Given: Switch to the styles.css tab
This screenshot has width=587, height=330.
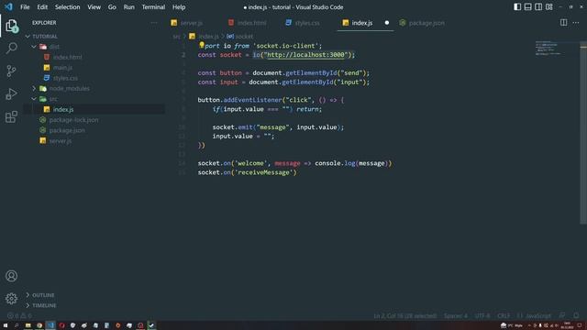Looking at the screenshot, I should tap(306, 23).
